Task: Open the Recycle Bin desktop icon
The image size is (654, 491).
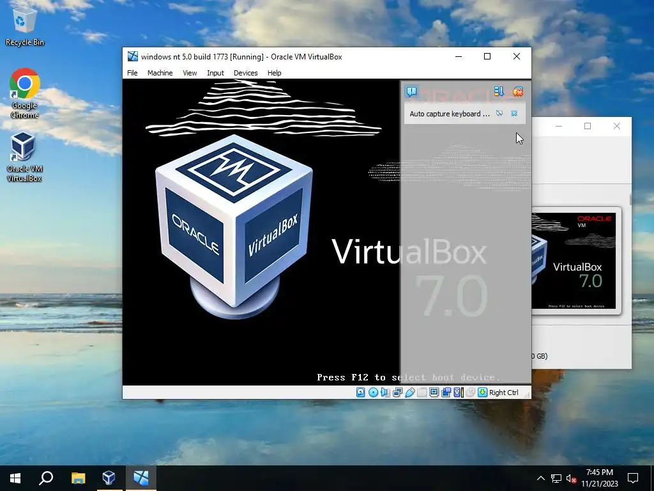Action: coord(25,26)
